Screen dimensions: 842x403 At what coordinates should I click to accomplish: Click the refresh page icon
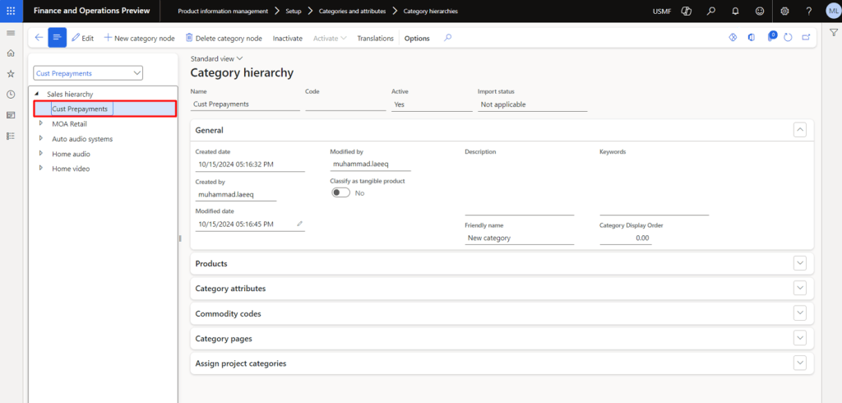click(x=788, y=38)
